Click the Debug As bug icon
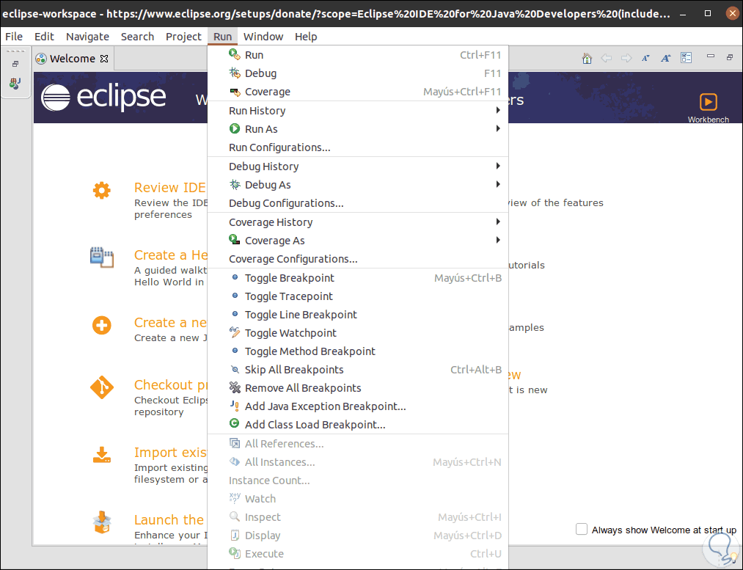Image resolution: width=743 pixels, height=570 pixels. [235, 184]
